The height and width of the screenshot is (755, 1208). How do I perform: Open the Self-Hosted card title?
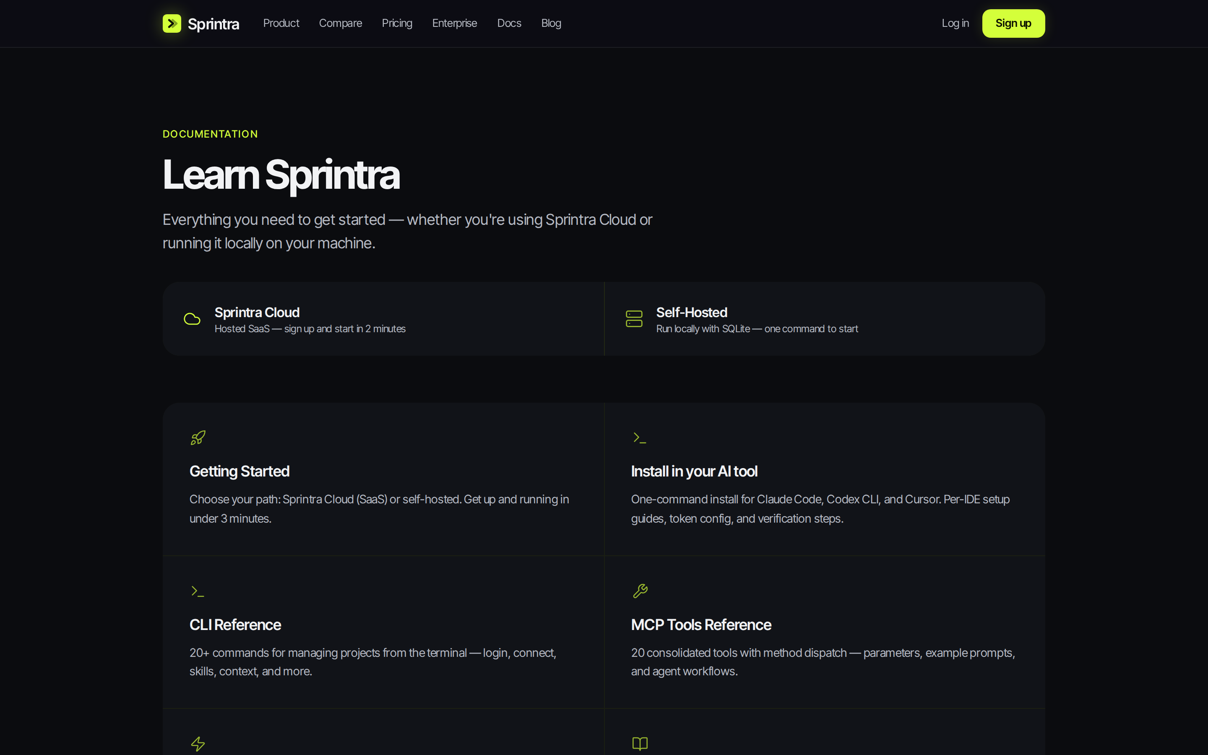[x=691, y=312]
